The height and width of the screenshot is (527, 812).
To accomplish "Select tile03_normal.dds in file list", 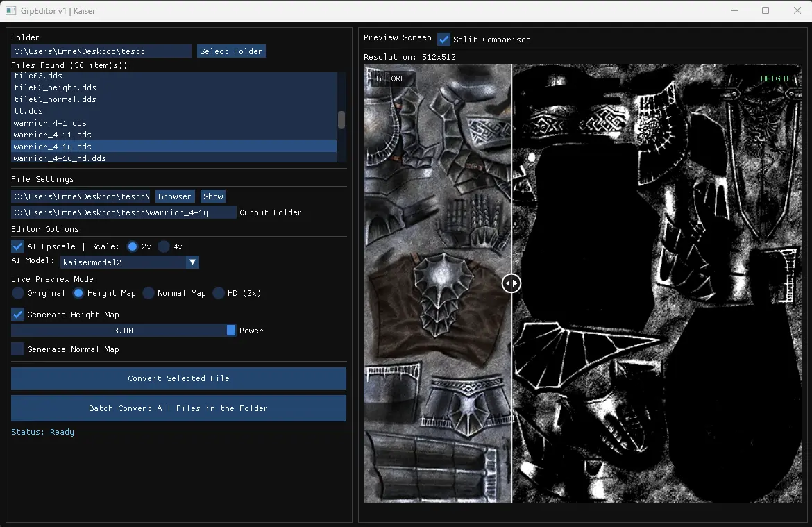I will [x=174, y=99].
